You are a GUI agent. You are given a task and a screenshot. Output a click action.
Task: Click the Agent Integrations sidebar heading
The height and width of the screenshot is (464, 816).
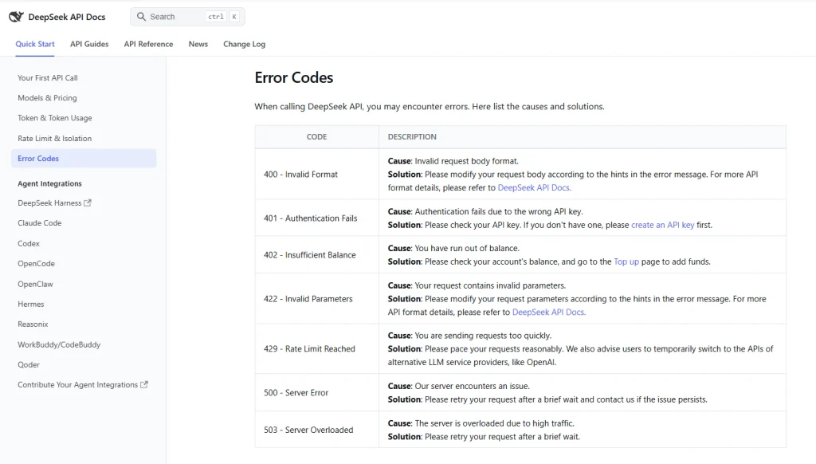point(49,183)
